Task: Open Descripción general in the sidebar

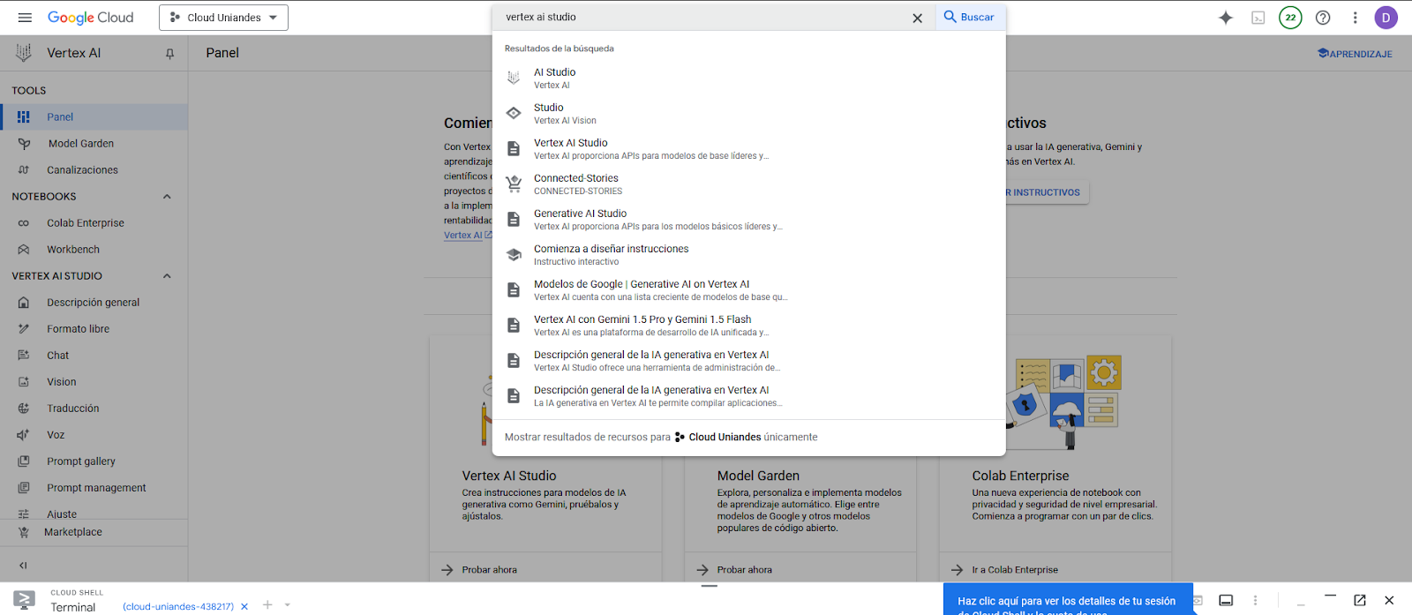Action: click(94, 302)
